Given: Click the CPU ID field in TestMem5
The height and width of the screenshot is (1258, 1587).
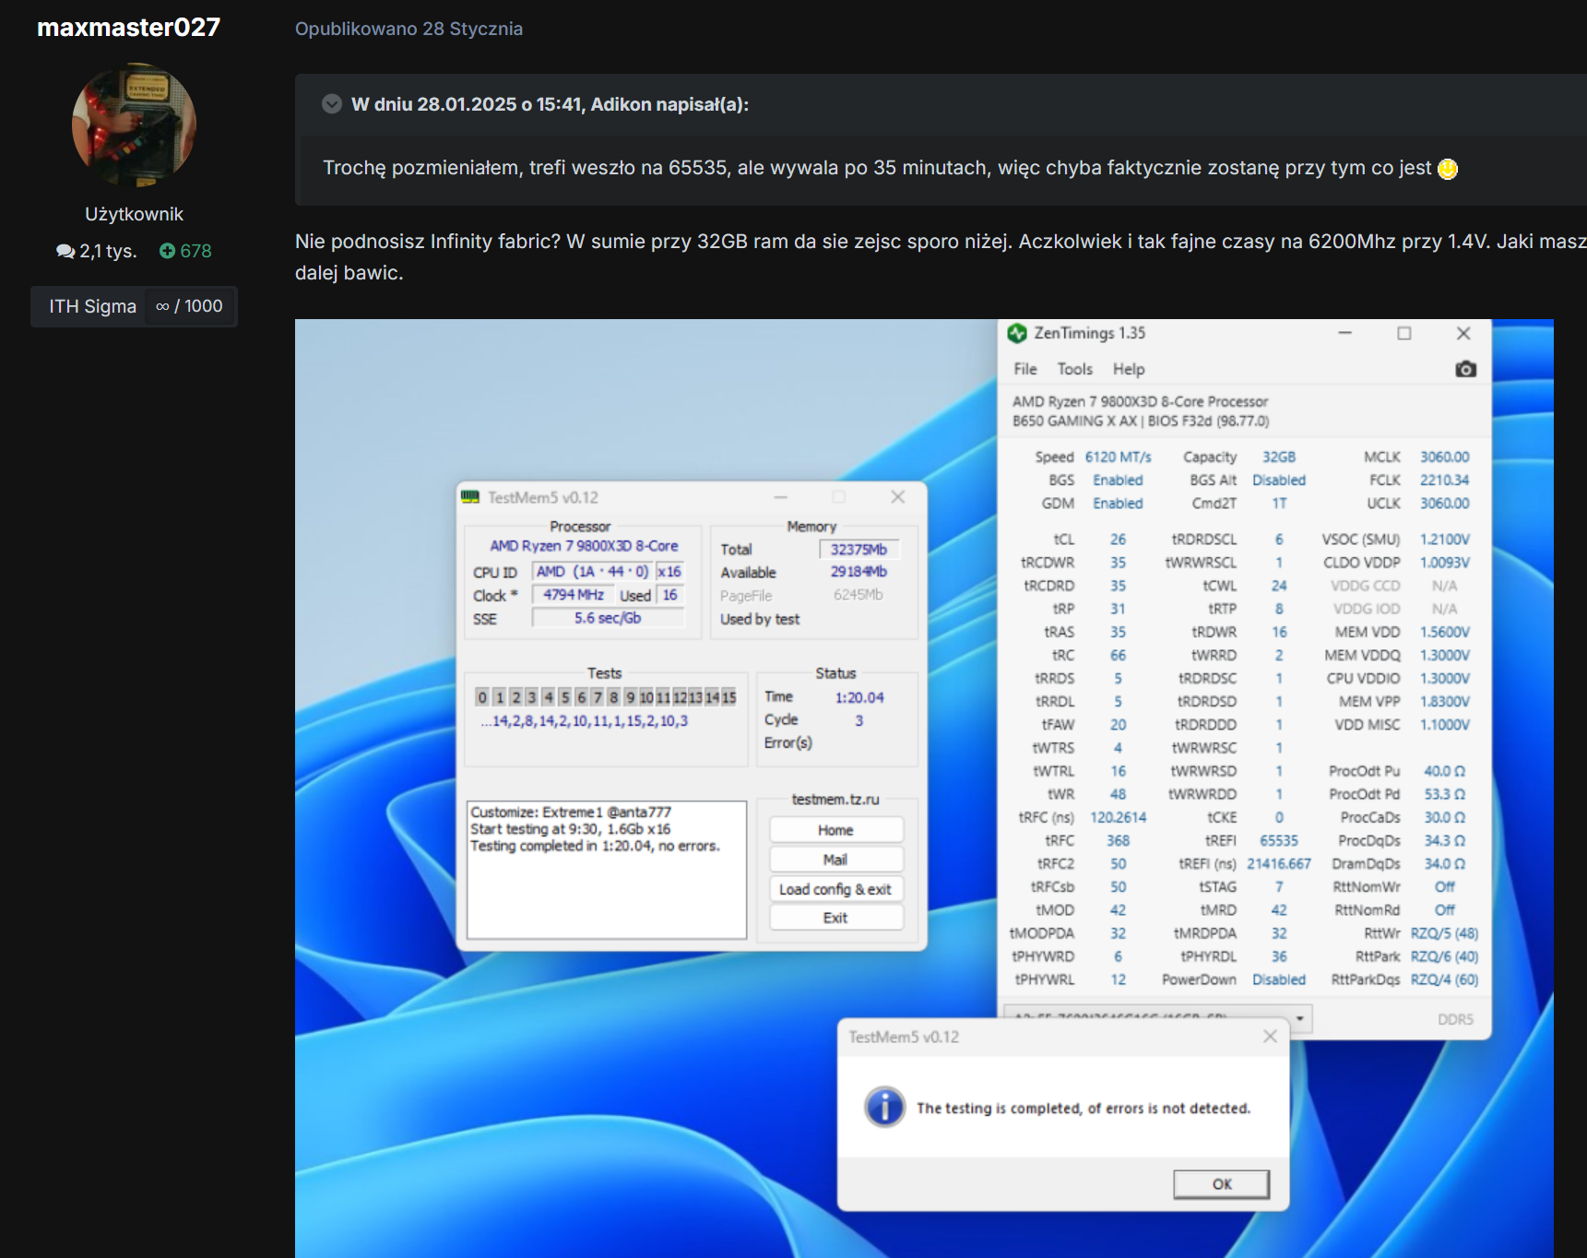Looking at the screenshot, I should [x=592, y=572].
